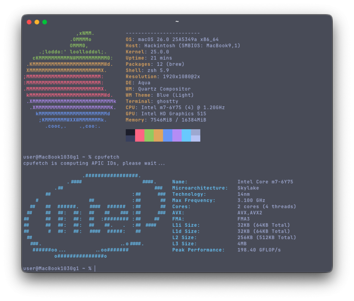Click the 'Shell: zsh 5.9' line
This screenshot has width=354, height=301.
point(147,70)
